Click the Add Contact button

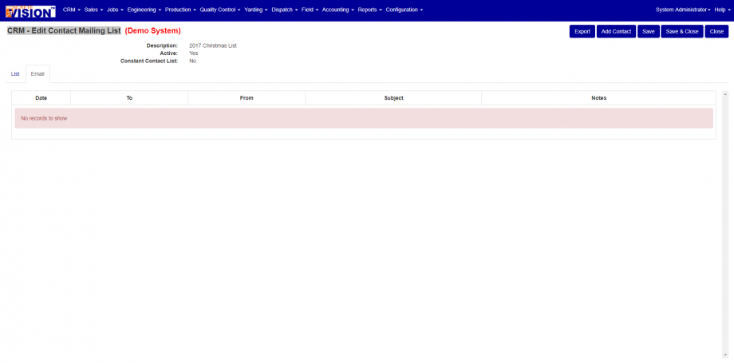click(616, 31)
